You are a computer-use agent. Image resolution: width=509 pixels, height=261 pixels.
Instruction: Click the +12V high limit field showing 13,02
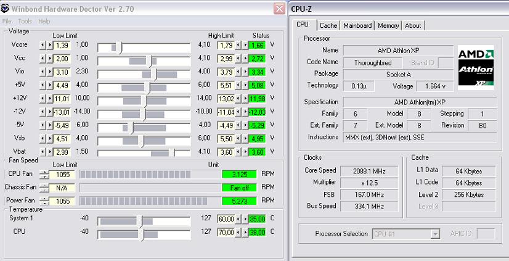(226, 99)
